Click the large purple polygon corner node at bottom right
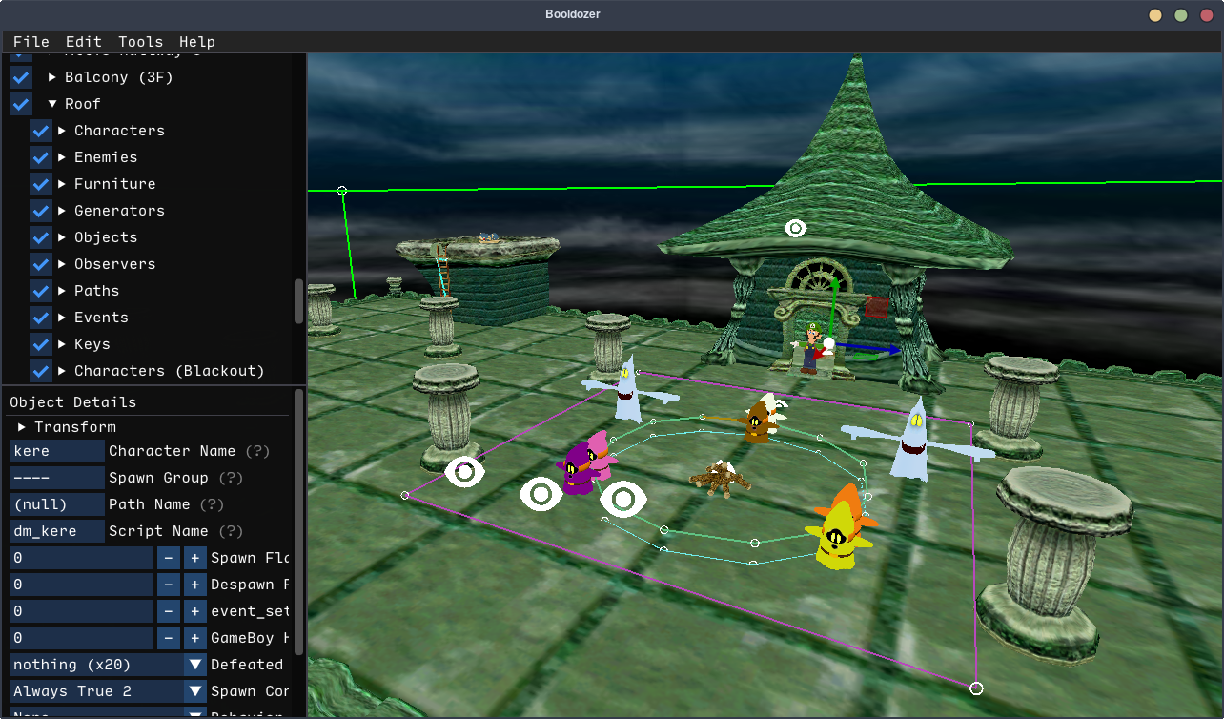Viewport: 1224px width, 719px height. click(976, 688)
